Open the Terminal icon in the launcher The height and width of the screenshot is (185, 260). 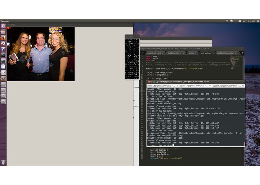3,61
